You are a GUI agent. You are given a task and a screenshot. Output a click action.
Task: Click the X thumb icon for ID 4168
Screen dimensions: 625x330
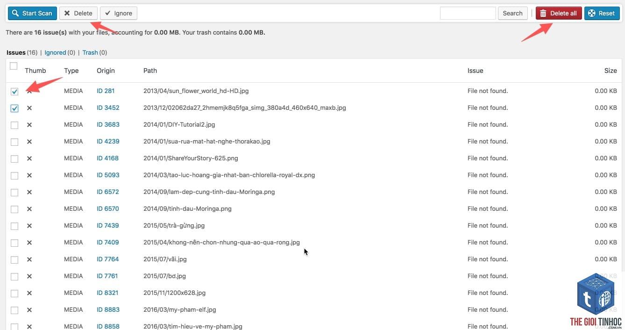click(x=29, y=158)
